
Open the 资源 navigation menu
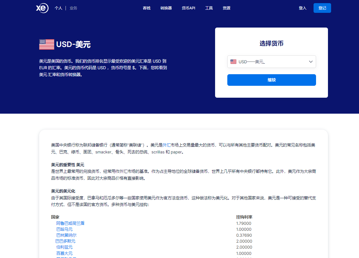tap(226, 8)
